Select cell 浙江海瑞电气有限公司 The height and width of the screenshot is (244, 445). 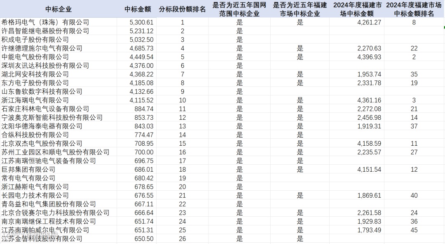point(59,100)
